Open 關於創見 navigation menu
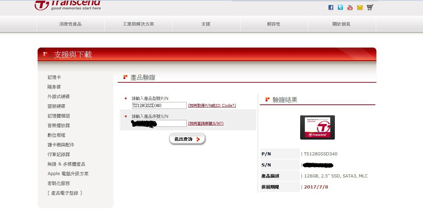Viewport: 423px width, 214px height. (341, 24)
